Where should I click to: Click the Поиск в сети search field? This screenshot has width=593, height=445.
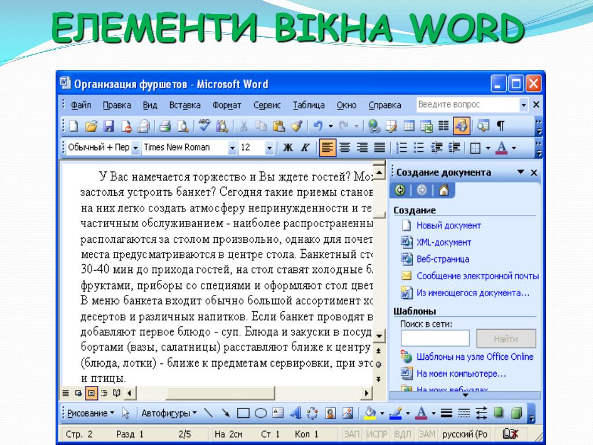[x=435, y=338]
